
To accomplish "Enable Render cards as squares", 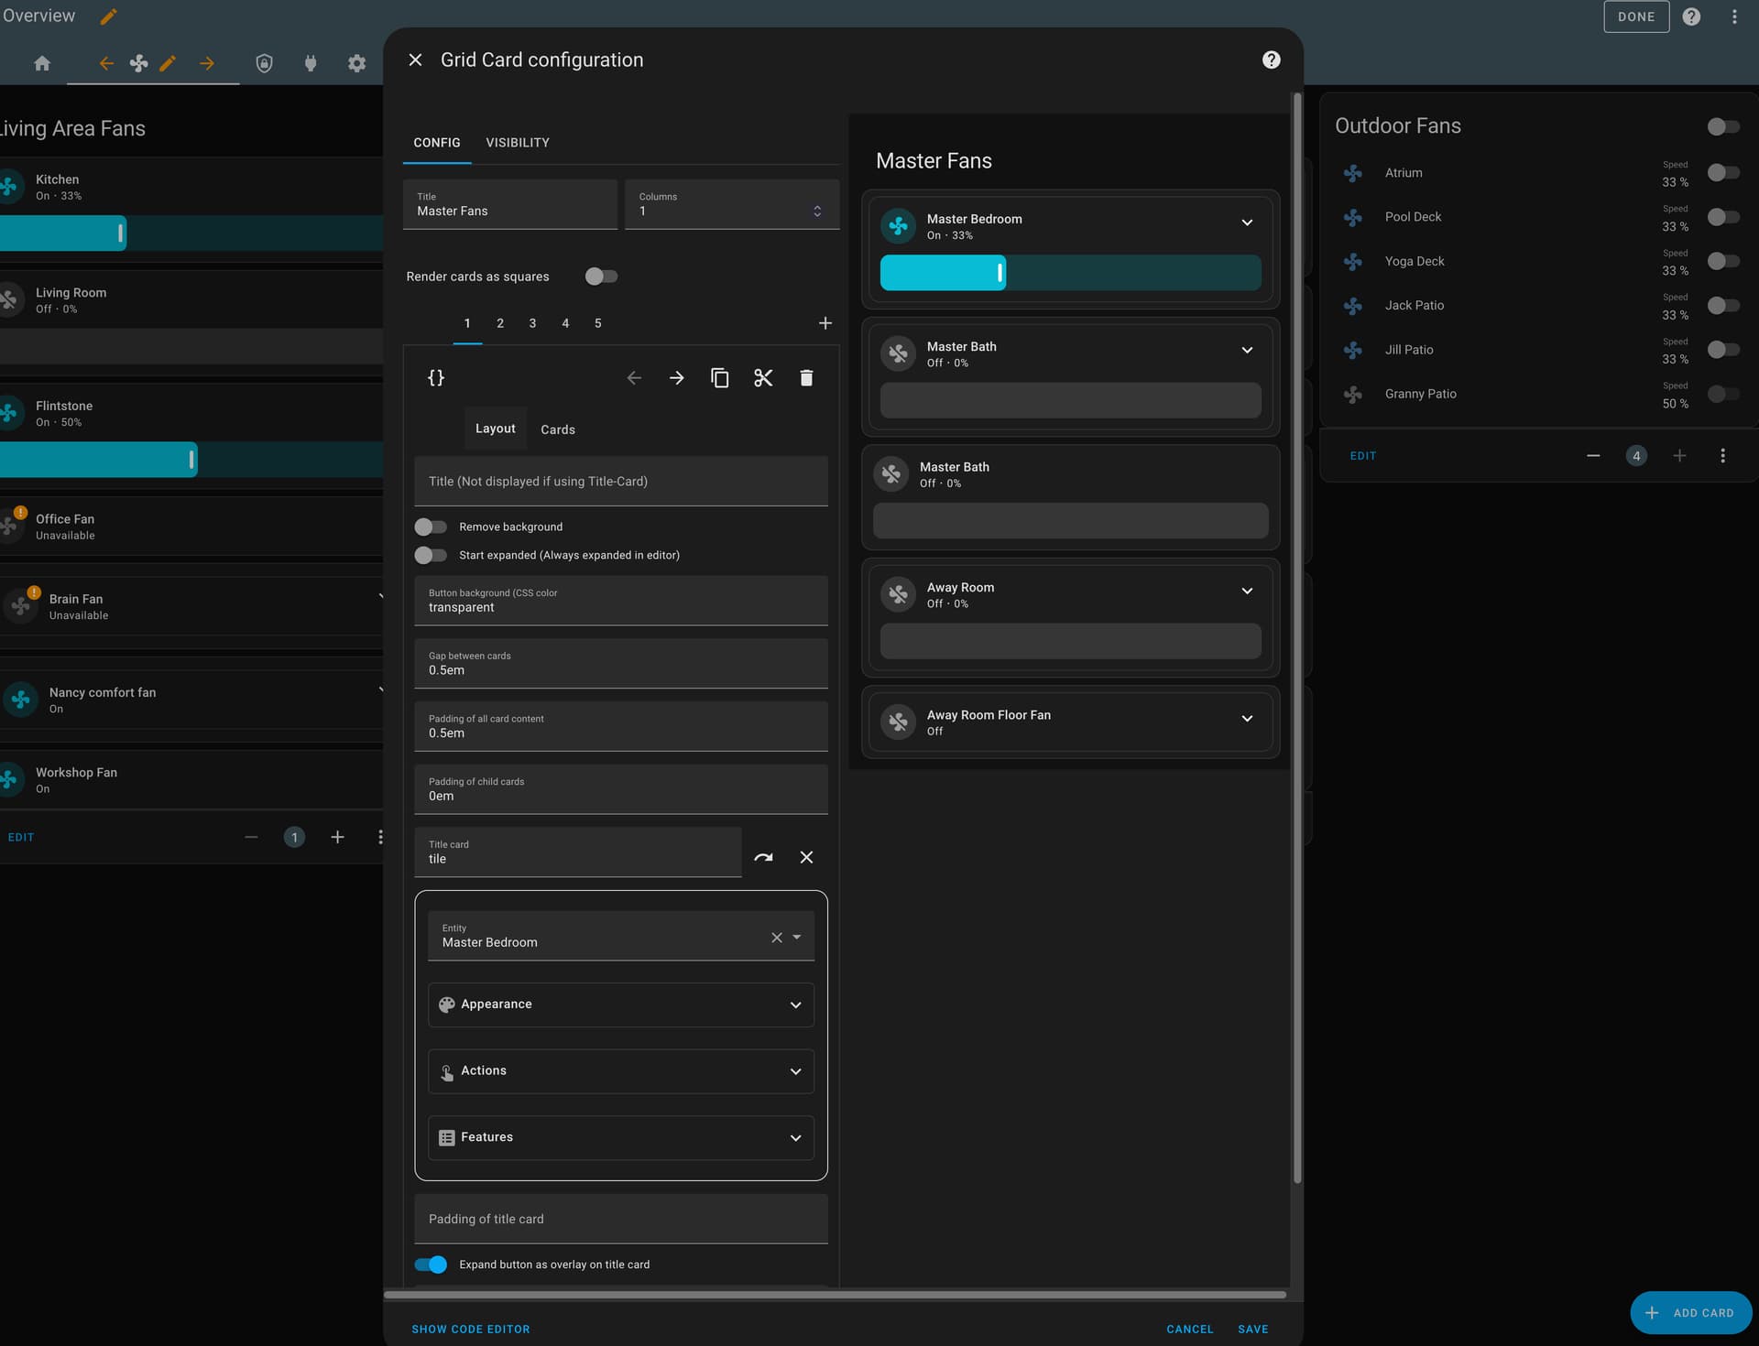I will (601, 276).
